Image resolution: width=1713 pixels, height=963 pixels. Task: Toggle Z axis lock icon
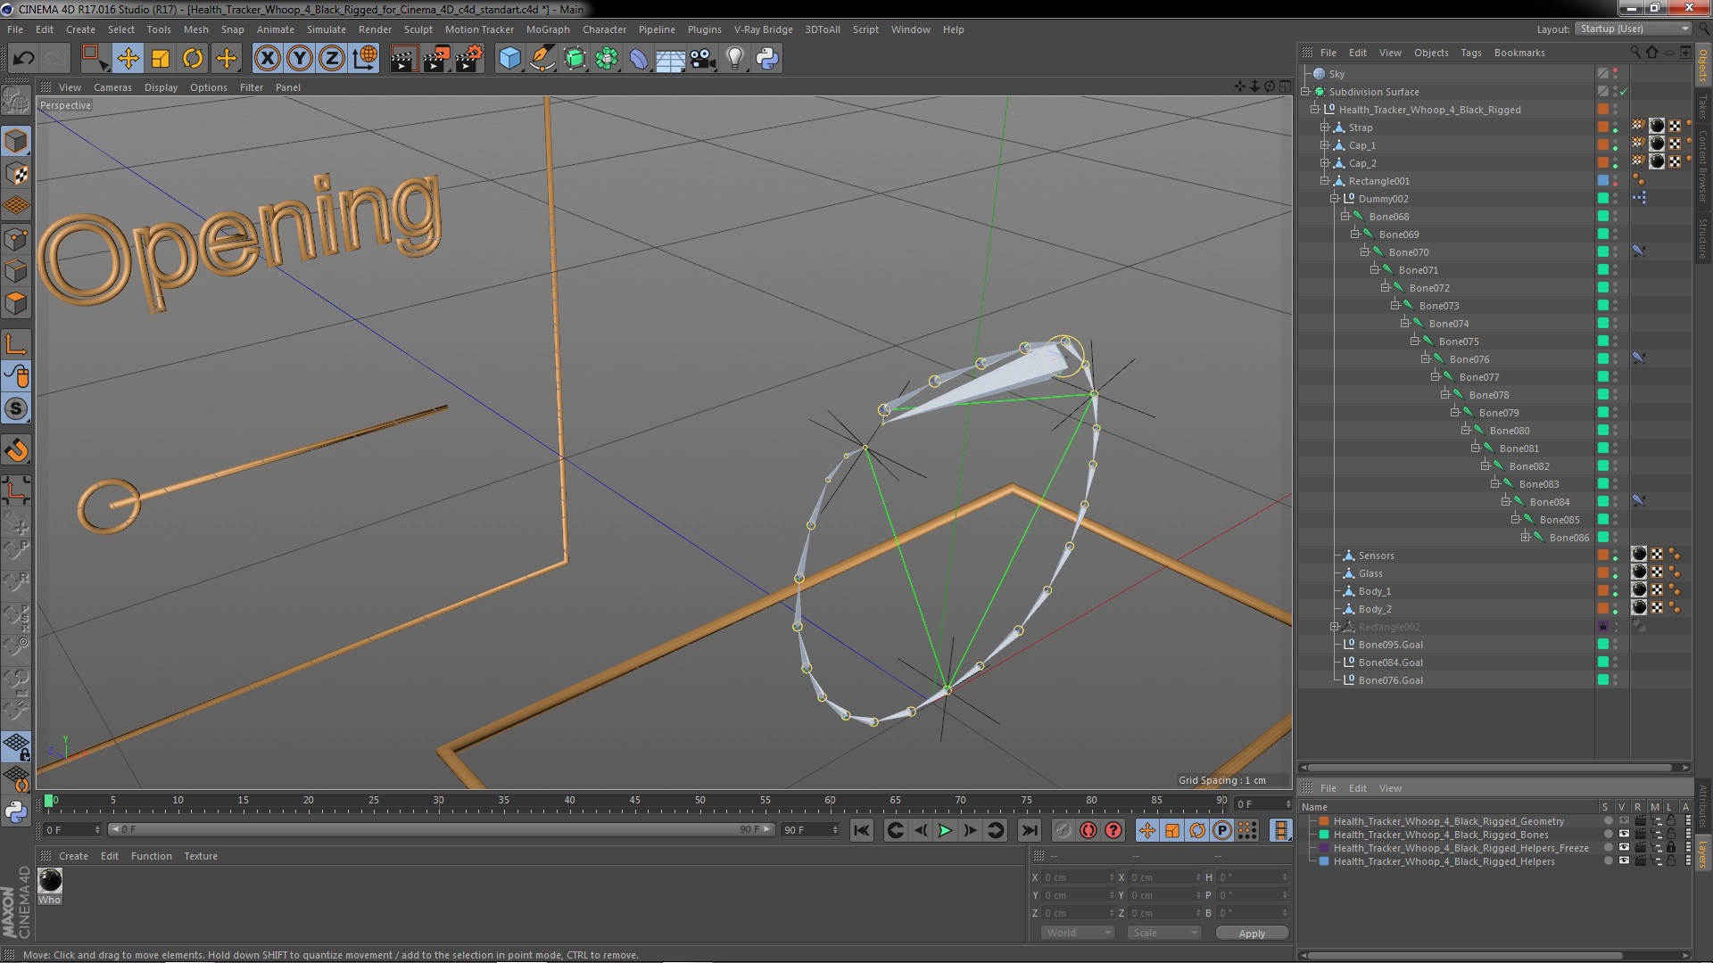click(332, 59)
